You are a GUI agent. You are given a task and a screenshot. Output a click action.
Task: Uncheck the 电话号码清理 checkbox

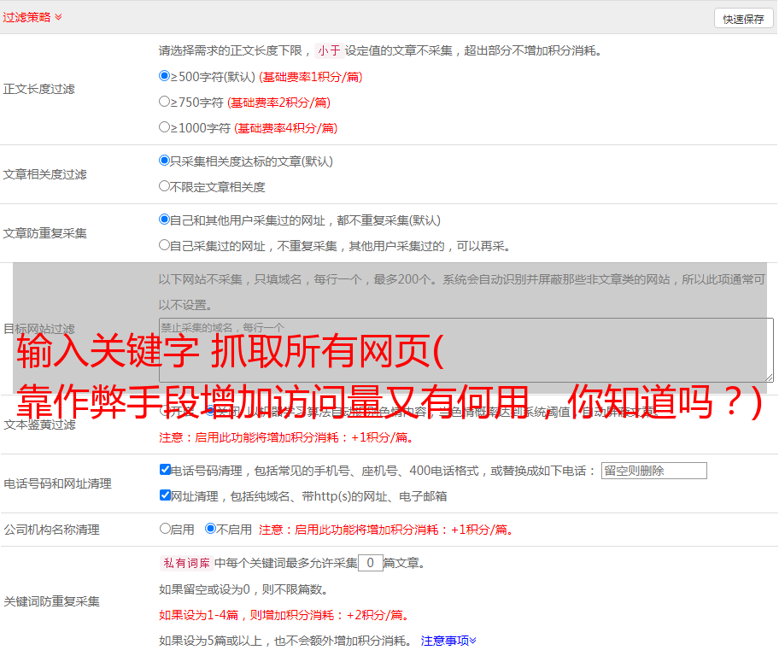(x=165, y=470)
